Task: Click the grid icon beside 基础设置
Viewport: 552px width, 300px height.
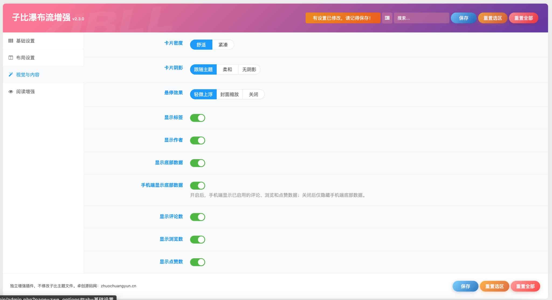Action: pos(11,41)
